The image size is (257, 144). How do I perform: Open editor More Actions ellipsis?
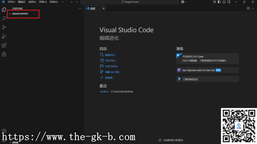[253, 8]
